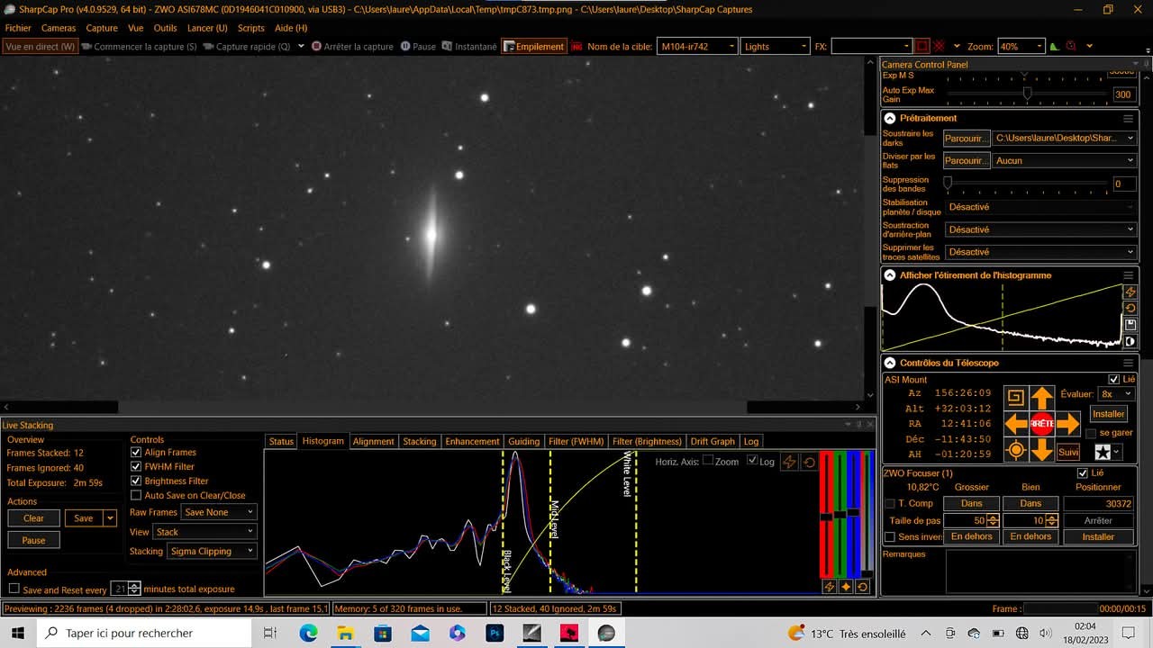Image resolution: width=1153 pixels, height=648 pixels.
Task: Click the Remarques notes text box
Action: 1040,571
